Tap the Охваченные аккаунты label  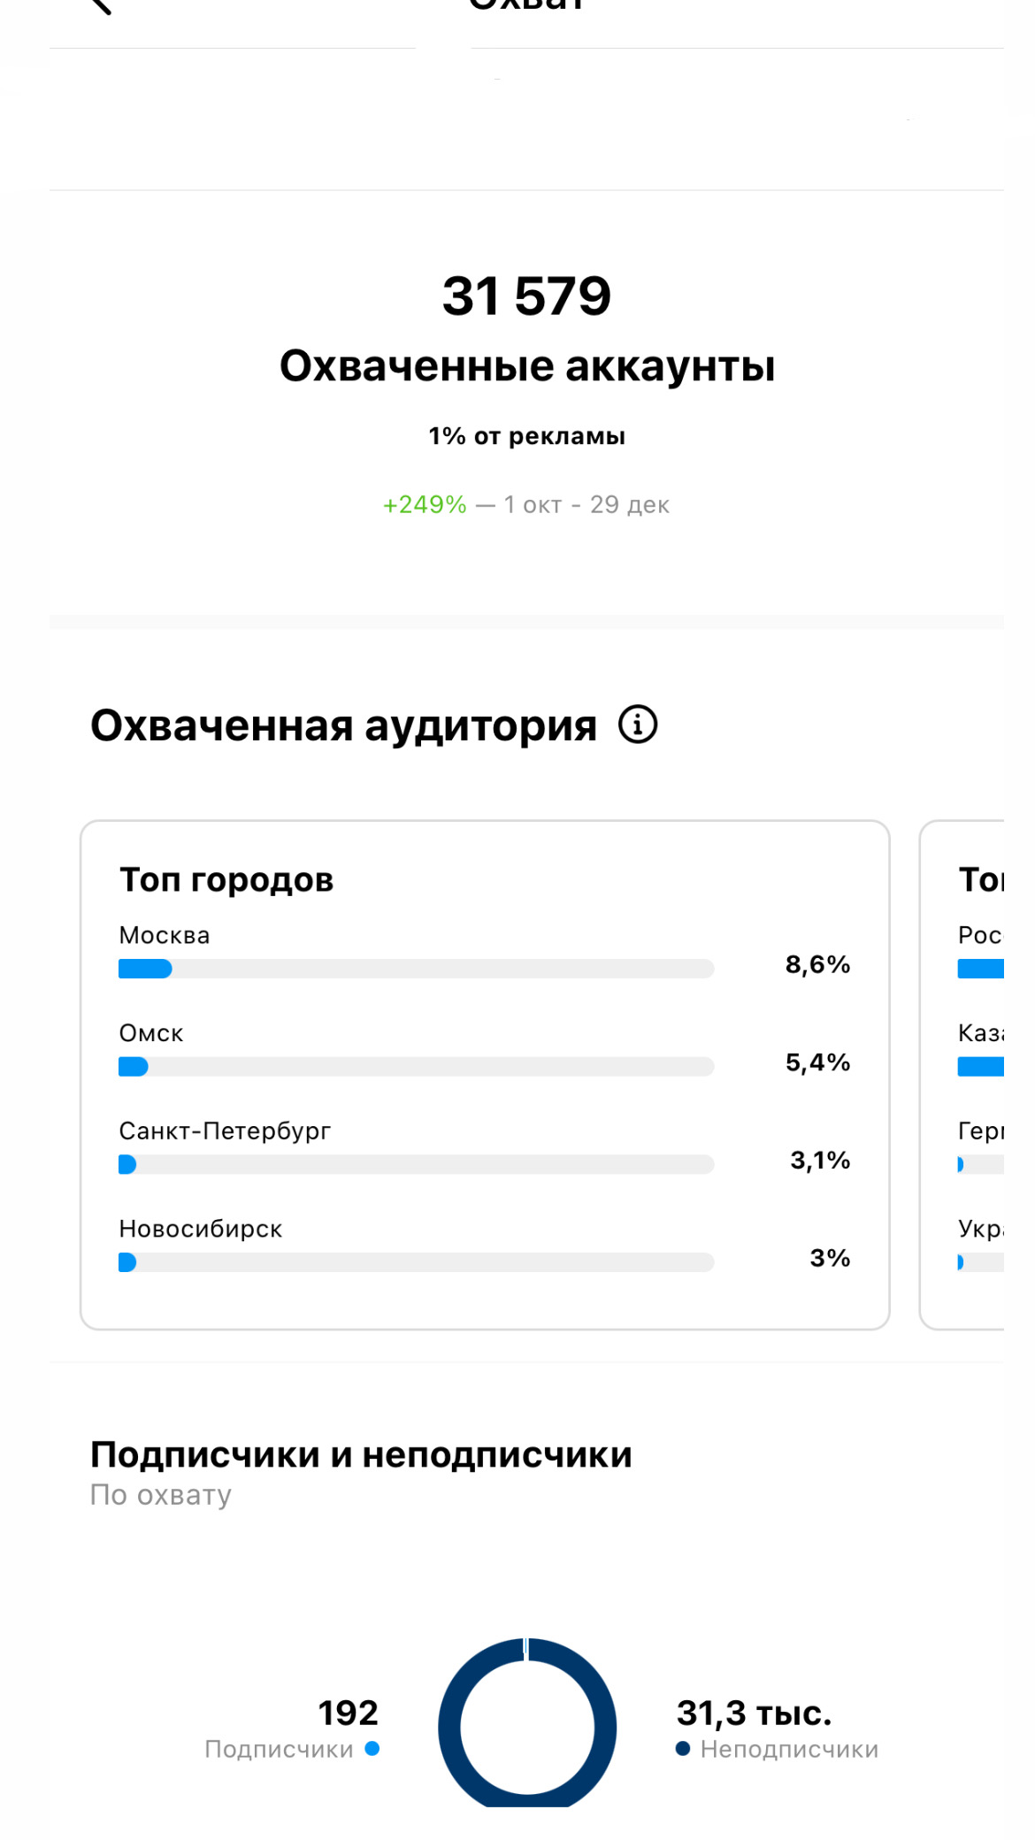click(x=526, y=366)
